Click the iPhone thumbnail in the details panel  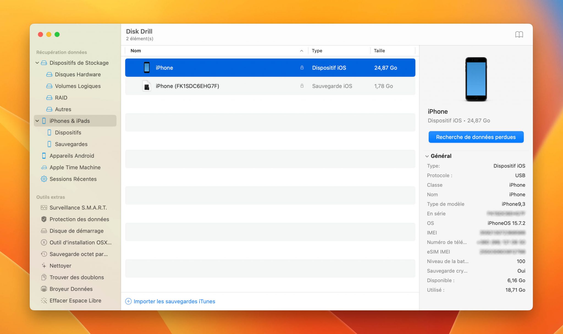click(476, 79)
